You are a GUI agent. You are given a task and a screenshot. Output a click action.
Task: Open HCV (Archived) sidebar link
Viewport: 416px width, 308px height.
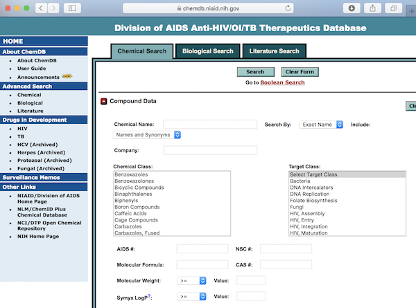point(37,145)
